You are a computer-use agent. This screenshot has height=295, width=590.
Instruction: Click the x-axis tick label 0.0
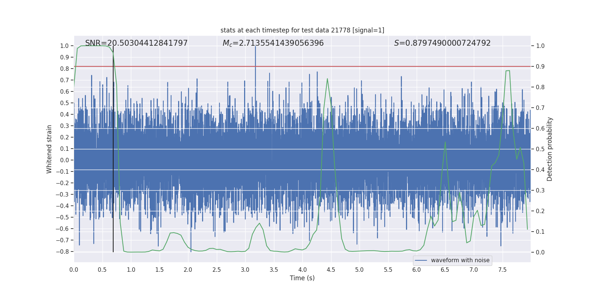pyautogui.click(x=74, y=270)
